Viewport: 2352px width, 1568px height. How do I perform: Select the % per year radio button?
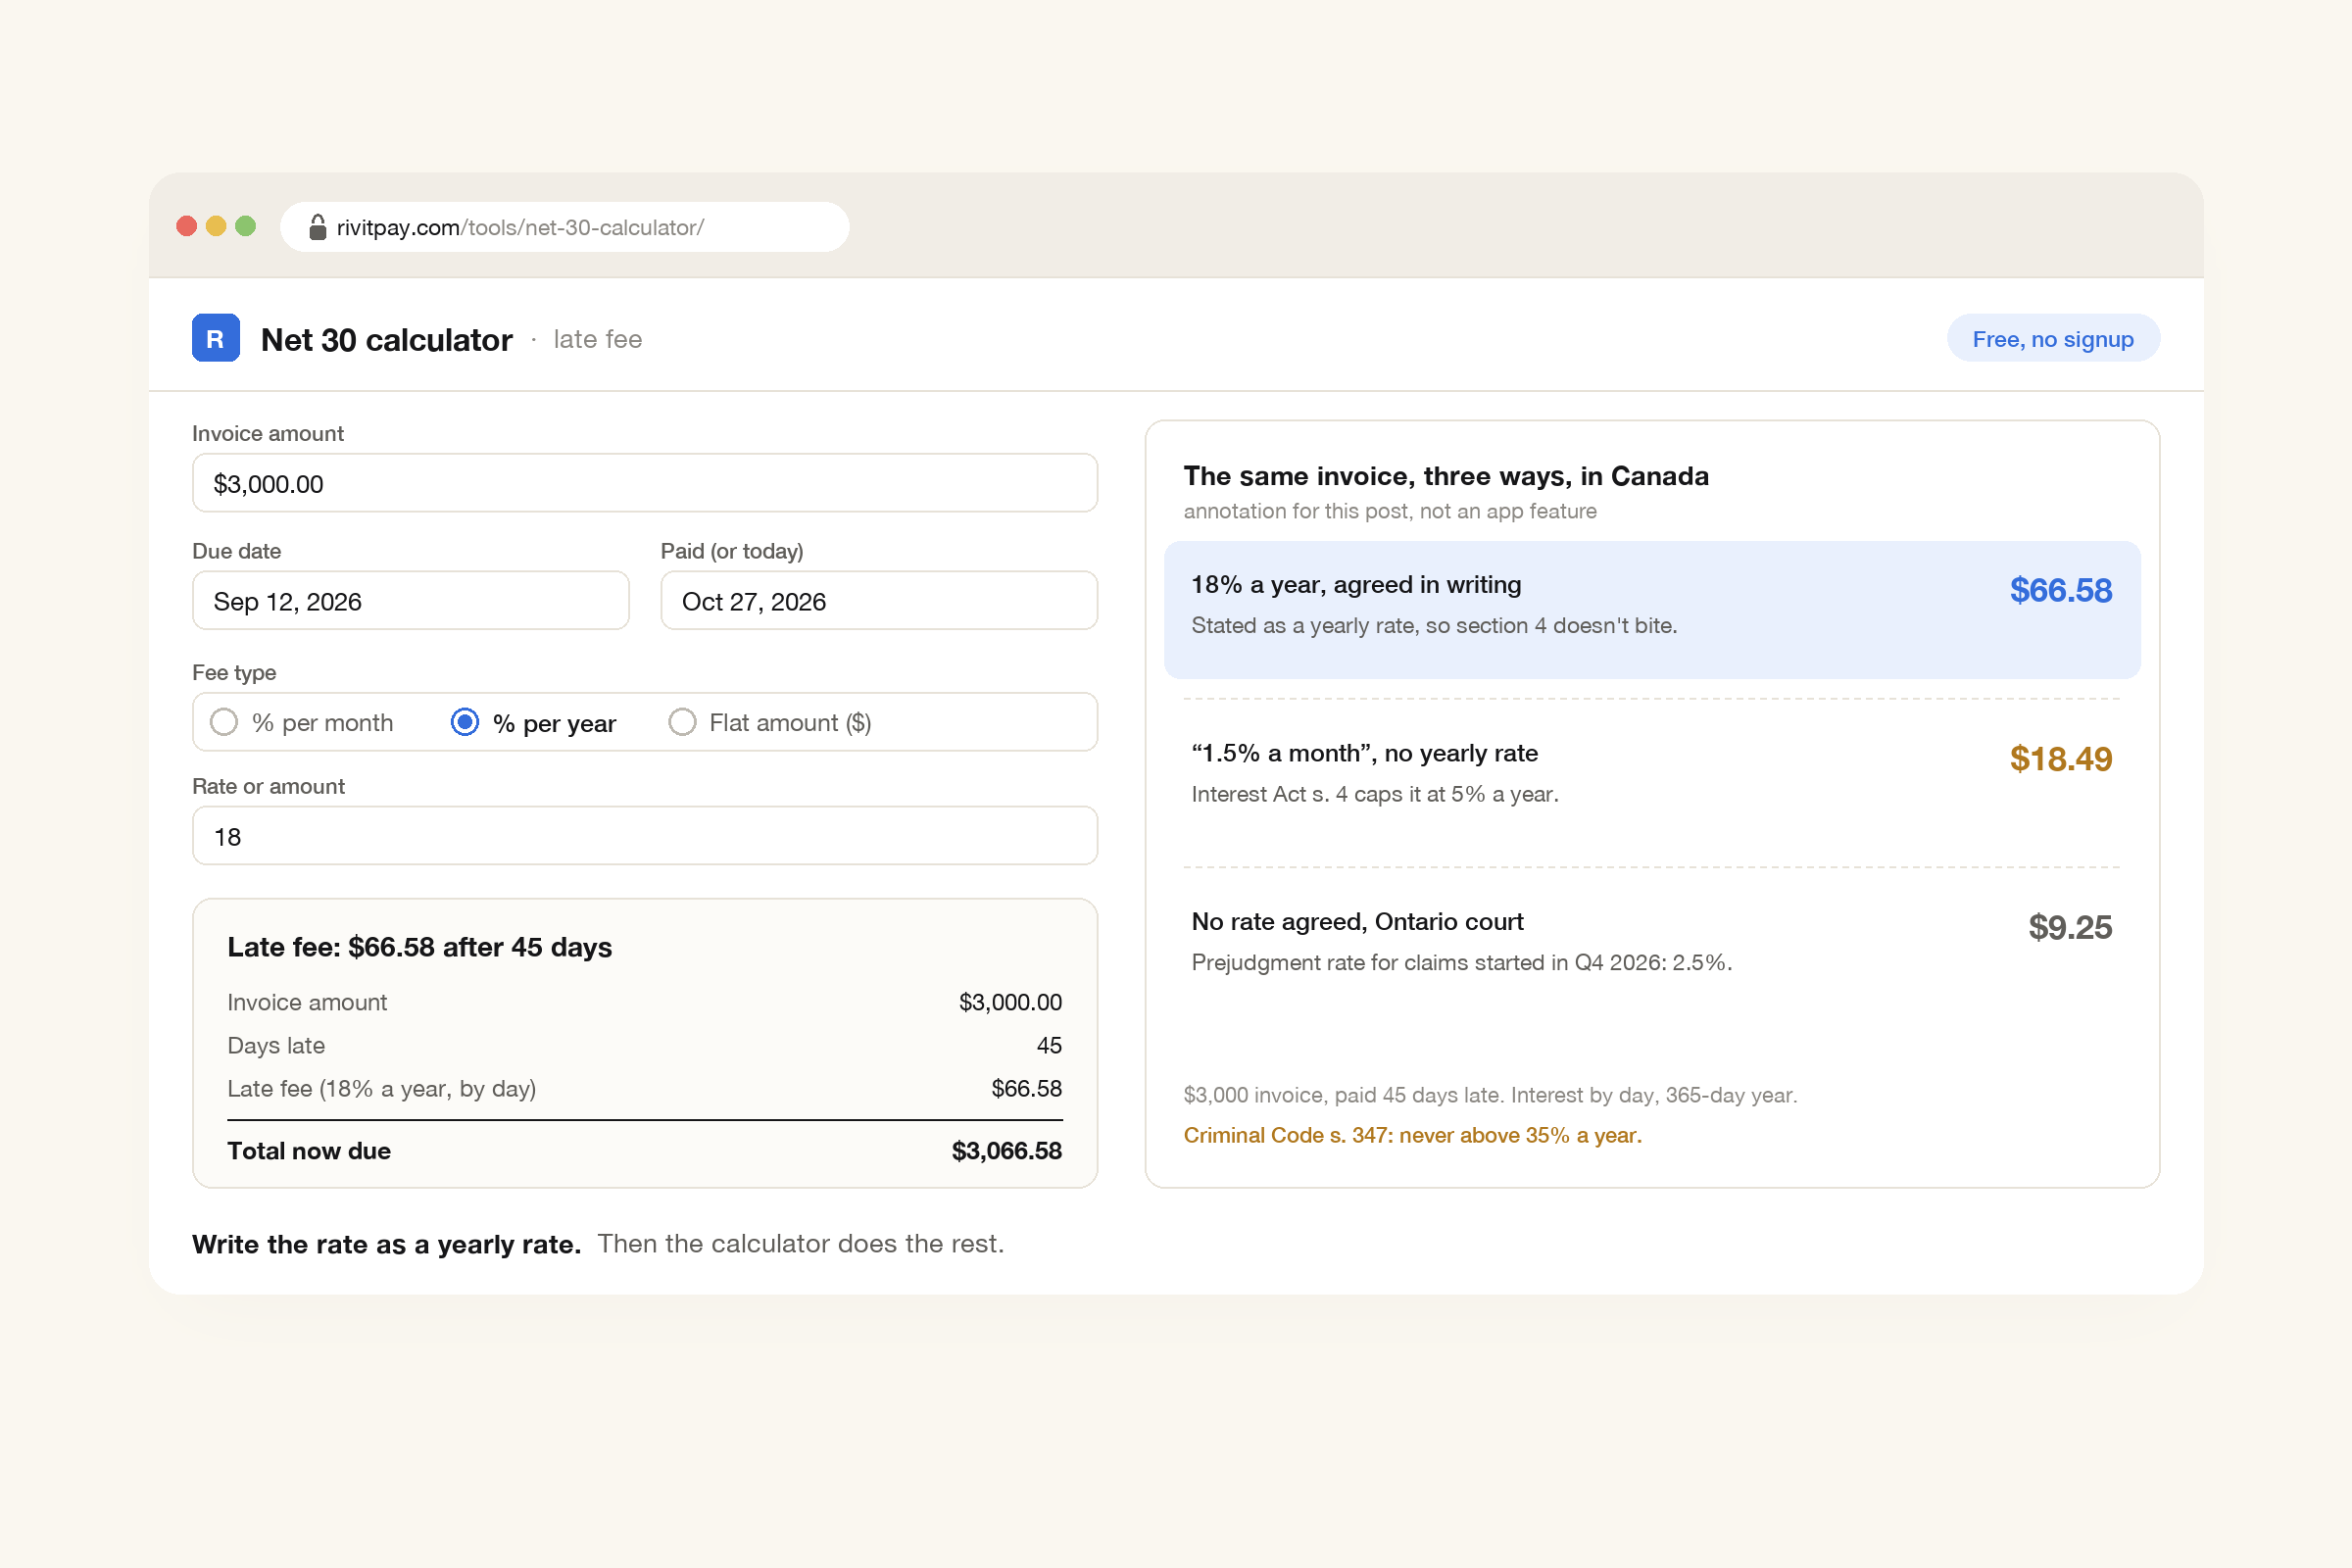[x=465, y=722]
